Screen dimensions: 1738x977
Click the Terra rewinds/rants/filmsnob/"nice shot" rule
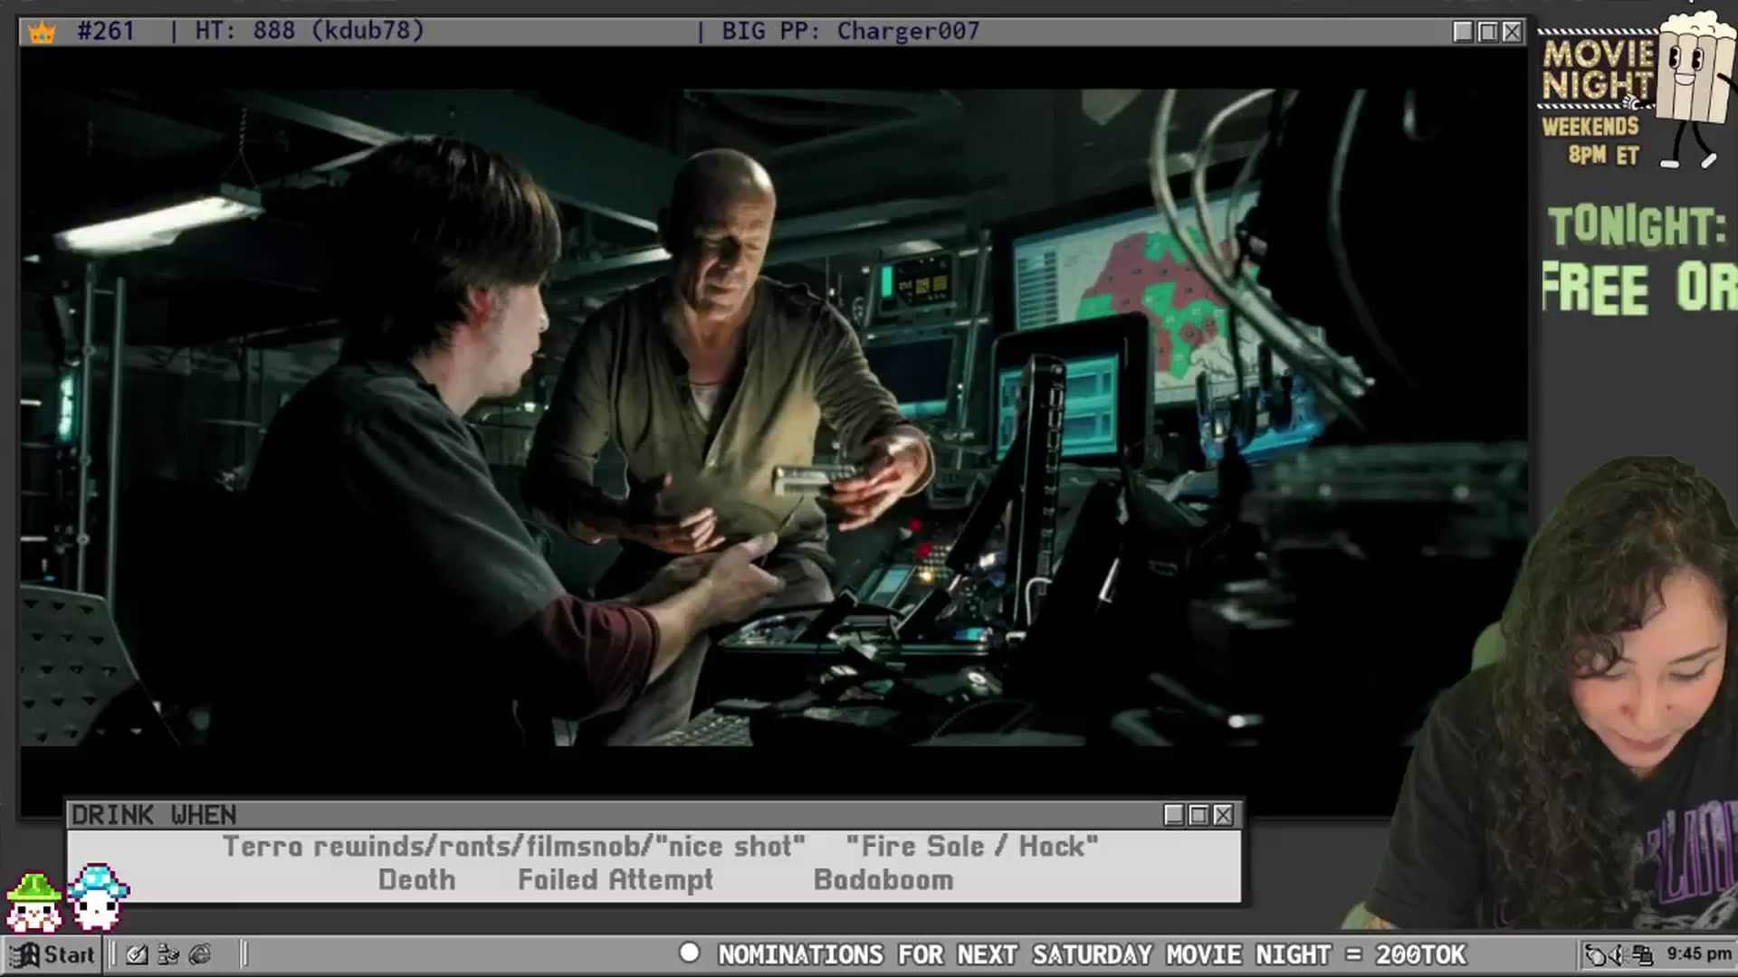pyautogui.click(x=514, y=847)
